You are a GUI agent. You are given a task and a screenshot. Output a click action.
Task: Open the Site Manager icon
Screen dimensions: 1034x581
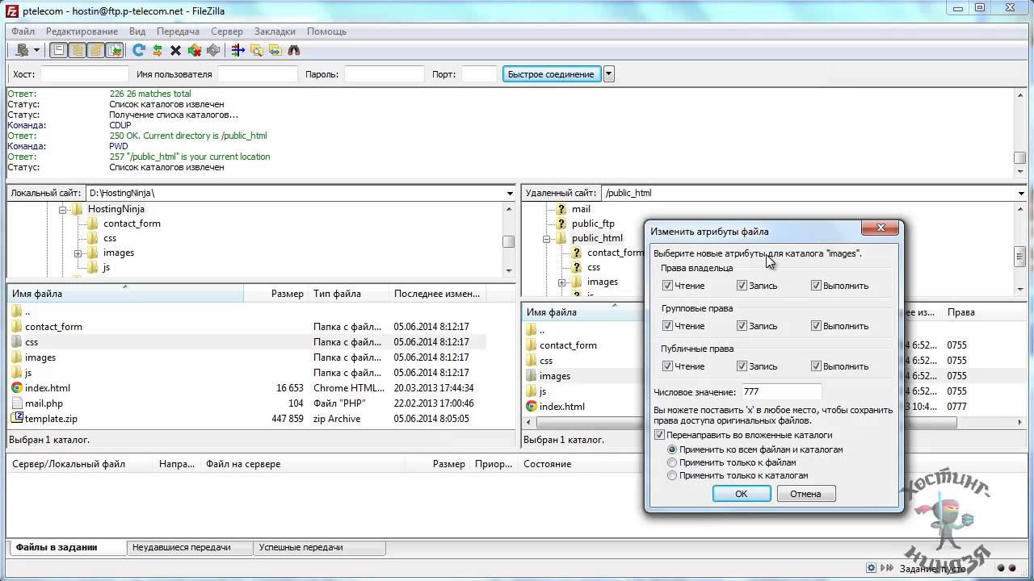click(x=22, y=50)
